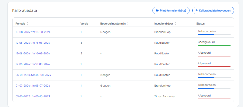Screen dimensions: 243x107
Task: Open 12-08-2024 t/m 16-08-2024 version 1
Action: coord(33,64)
